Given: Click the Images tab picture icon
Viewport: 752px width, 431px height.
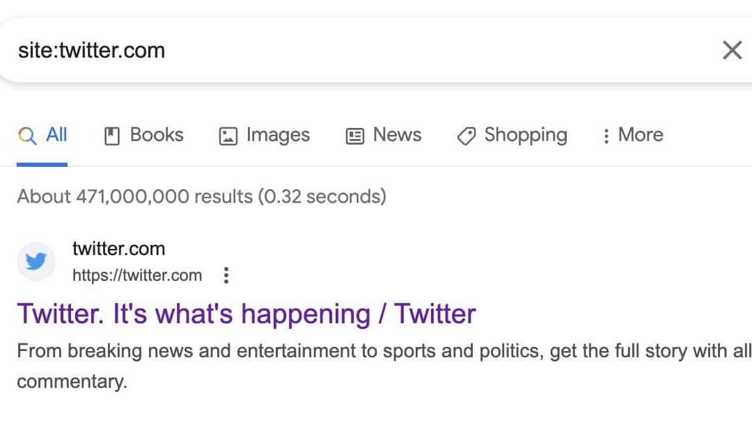Looking at the screenshot, I should [228, 136].
